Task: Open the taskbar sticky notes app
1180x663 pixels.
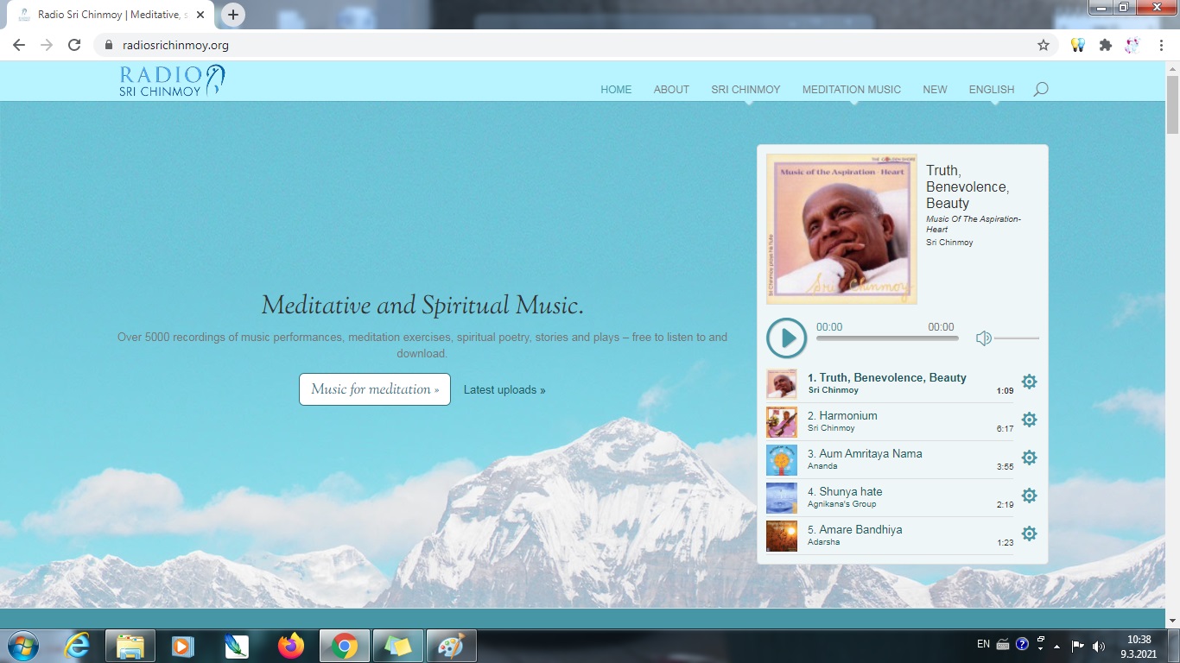Action: tap(397, 646)
